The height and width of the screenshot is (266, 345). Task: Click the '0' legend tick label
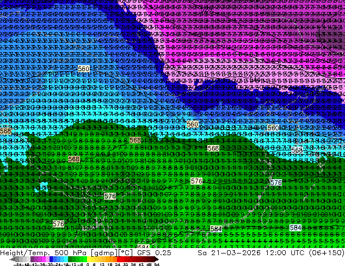pyautogui.click(x=88, y=264)
